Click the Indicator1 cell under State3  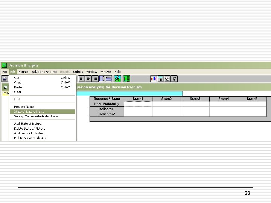click(x=195, y=109)
